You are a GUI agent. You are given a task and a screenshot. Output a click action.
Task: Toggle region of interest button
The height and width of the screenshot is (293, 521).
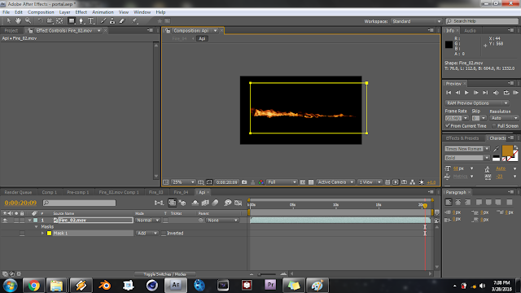click(302, 182)
